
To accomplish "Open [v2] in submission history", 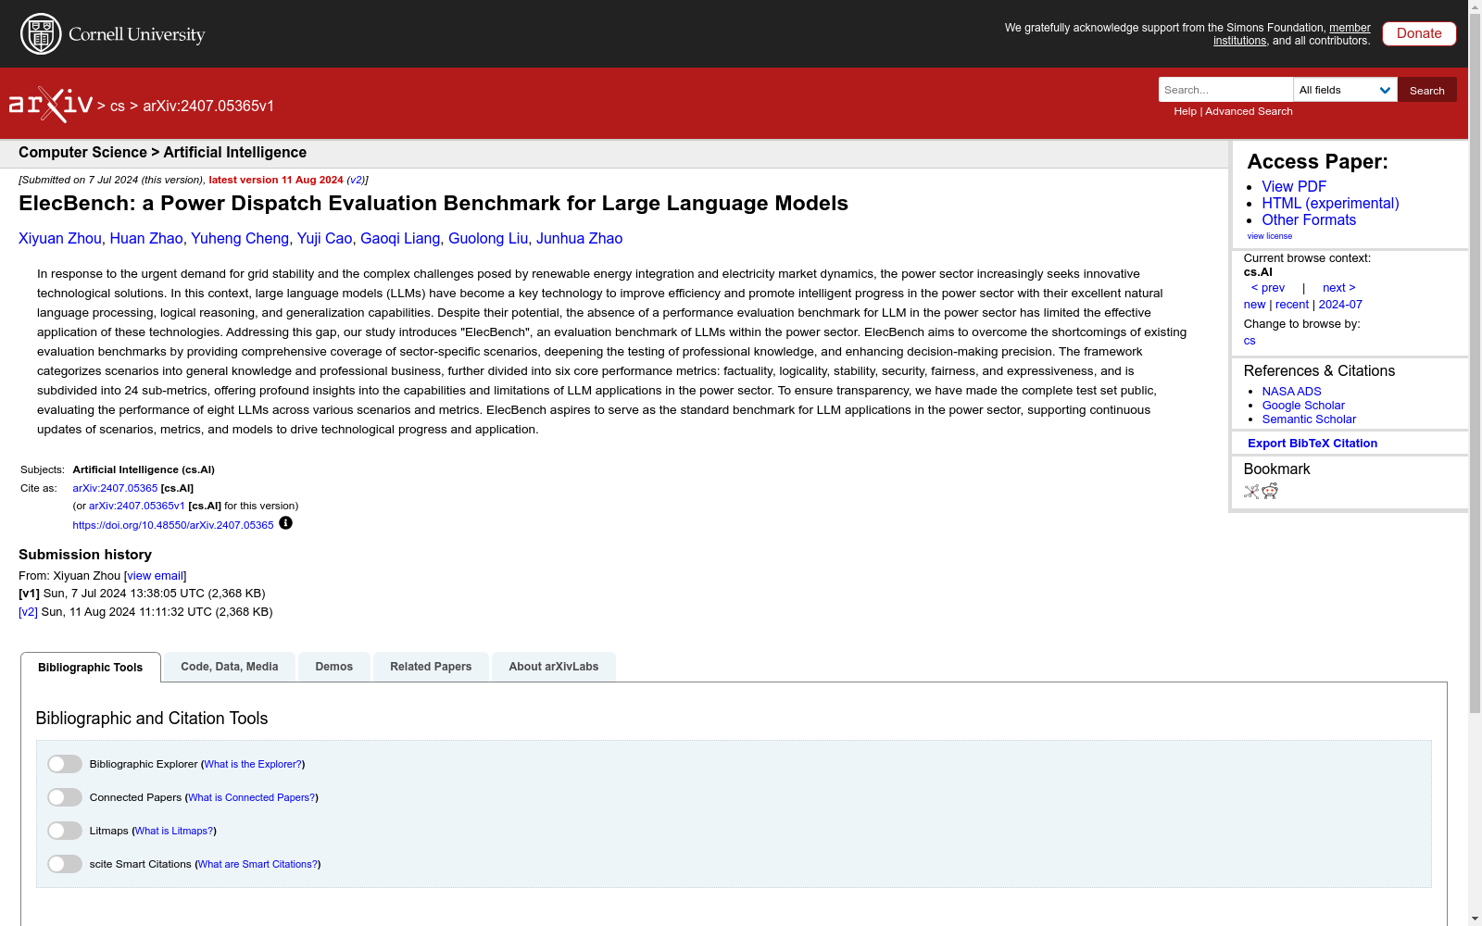I will [x=28, y=612].
